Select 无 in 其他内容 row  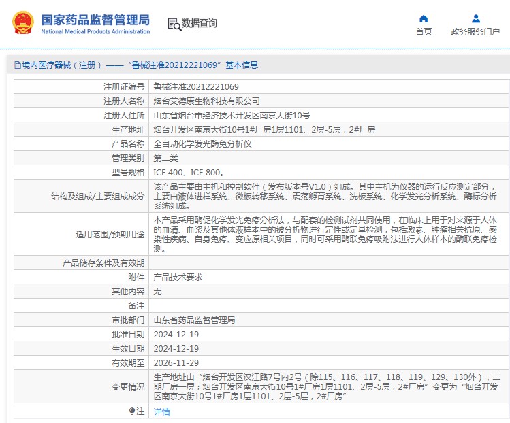tap(157, 292)
